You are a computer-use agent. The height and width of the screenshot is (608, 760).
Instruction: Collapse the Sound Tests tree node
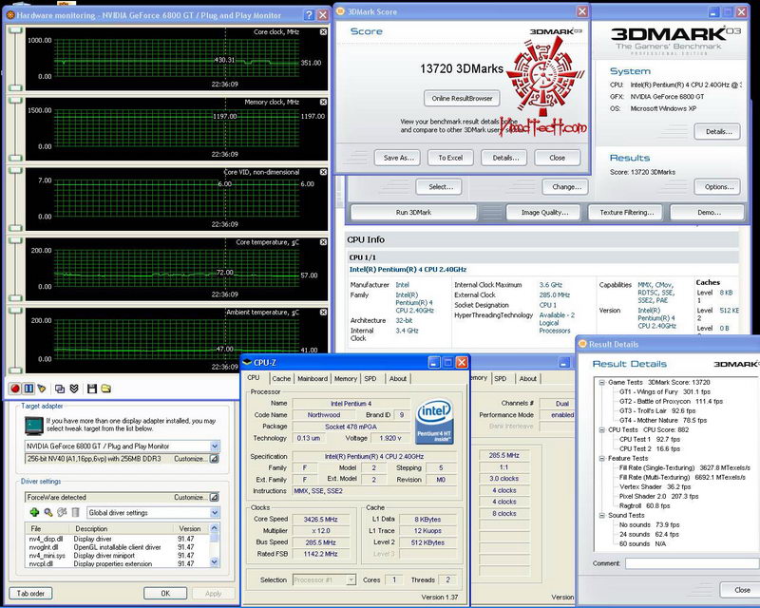pos(601,516)
